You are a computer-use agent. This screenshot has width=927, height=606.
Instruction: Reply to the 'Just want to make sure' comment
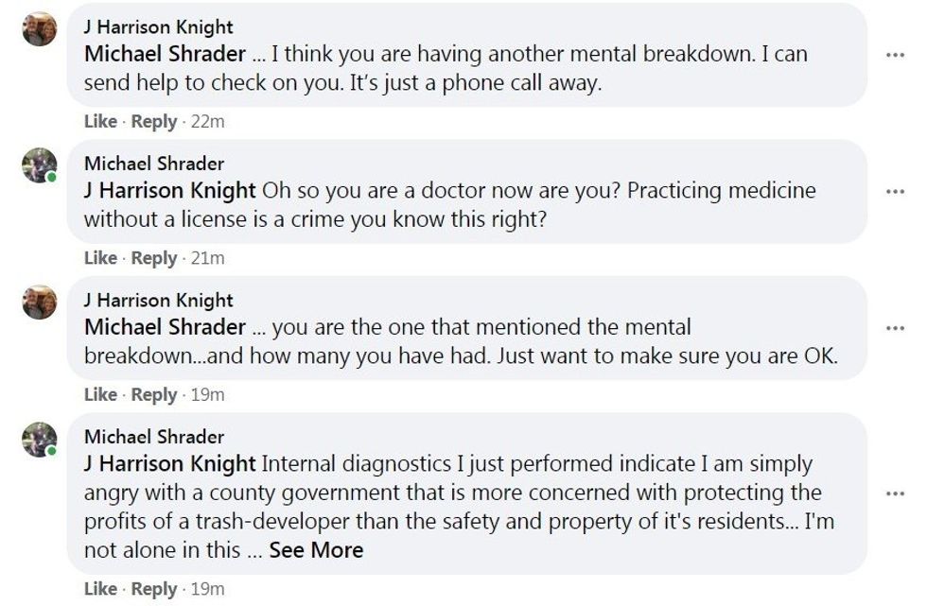154,394
